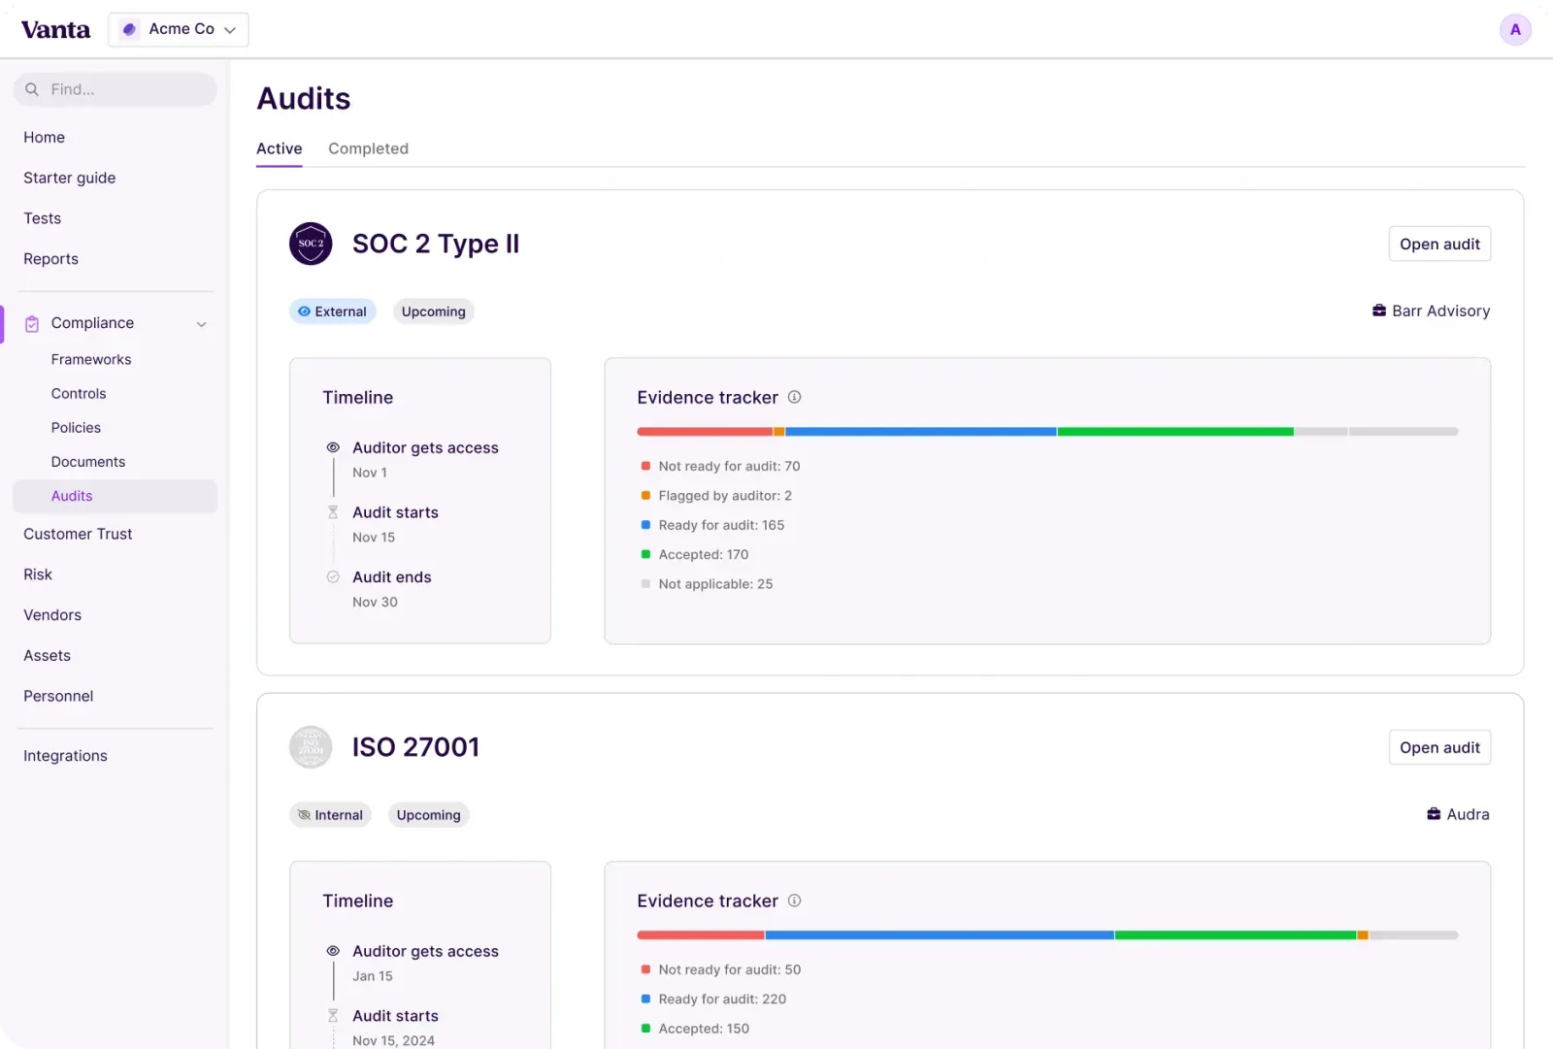Open the Acme Co organization dropdown
1553x1049 pixels.
click(178, 29)
